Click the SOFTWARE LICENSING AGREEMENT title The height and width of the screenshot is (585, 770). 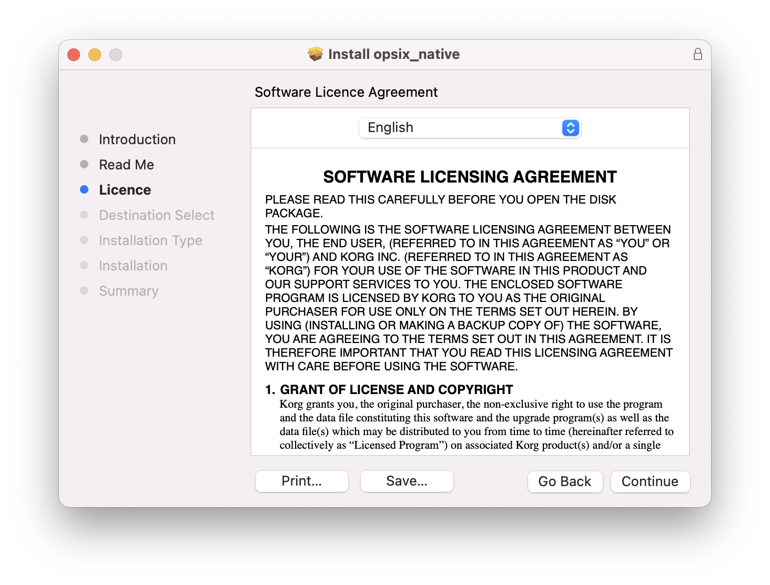(470, 177)
